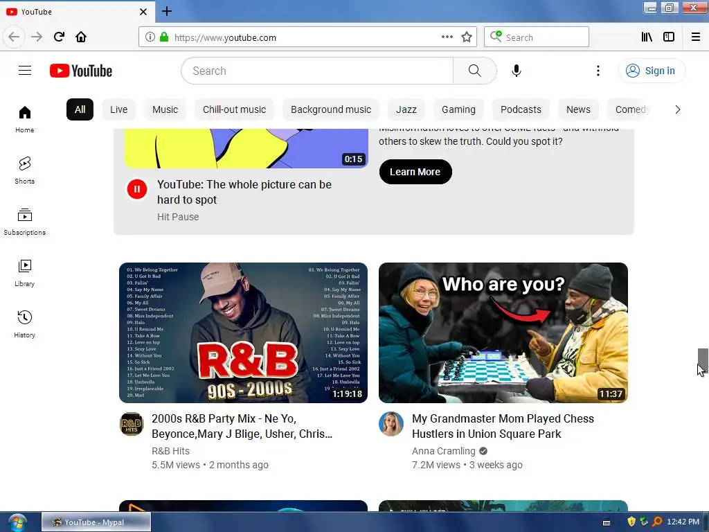The height and width of the screenshot is (532, 709).
Task: Open My Grandmaster Mom Played Chess title
Action: coord(503,426)
